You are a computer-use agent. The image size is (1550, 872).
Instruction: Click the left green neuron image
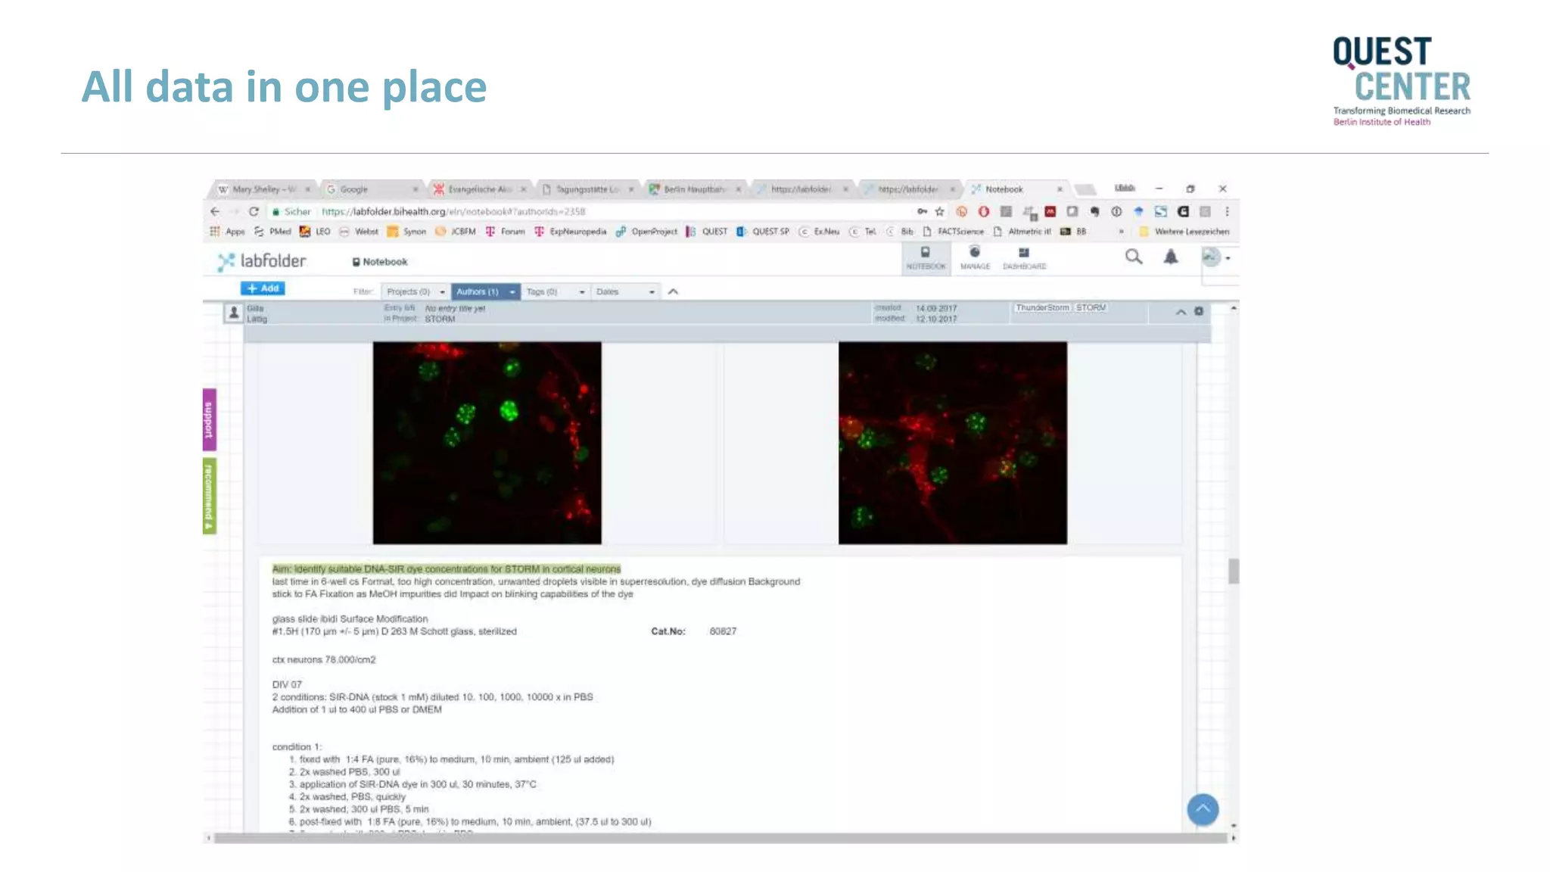[x=487, y=443]
